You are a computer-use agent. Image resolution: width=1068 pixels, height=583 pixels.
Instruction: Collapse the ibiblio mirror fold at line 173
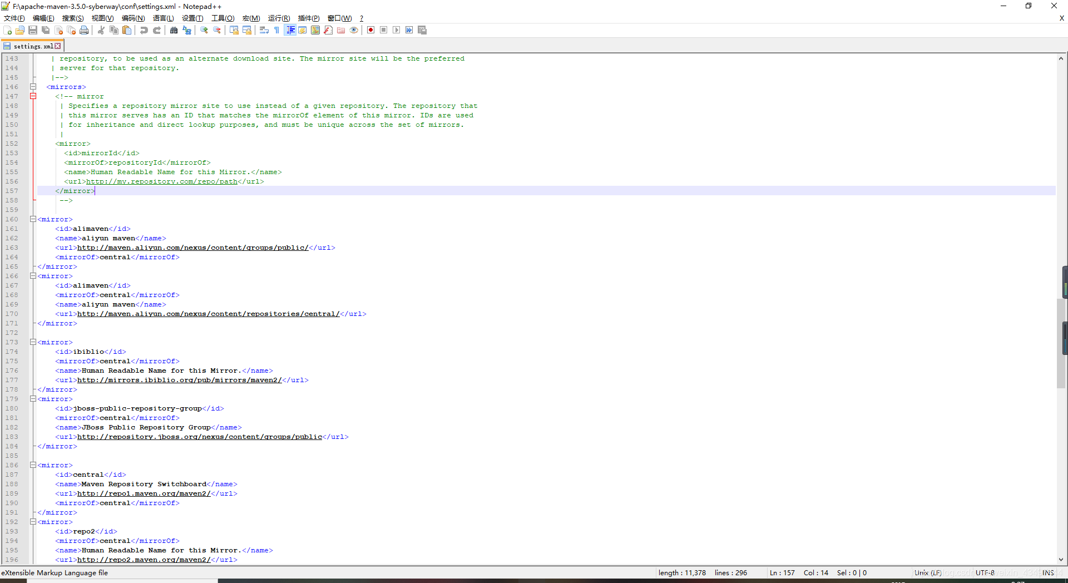[33, 342]
